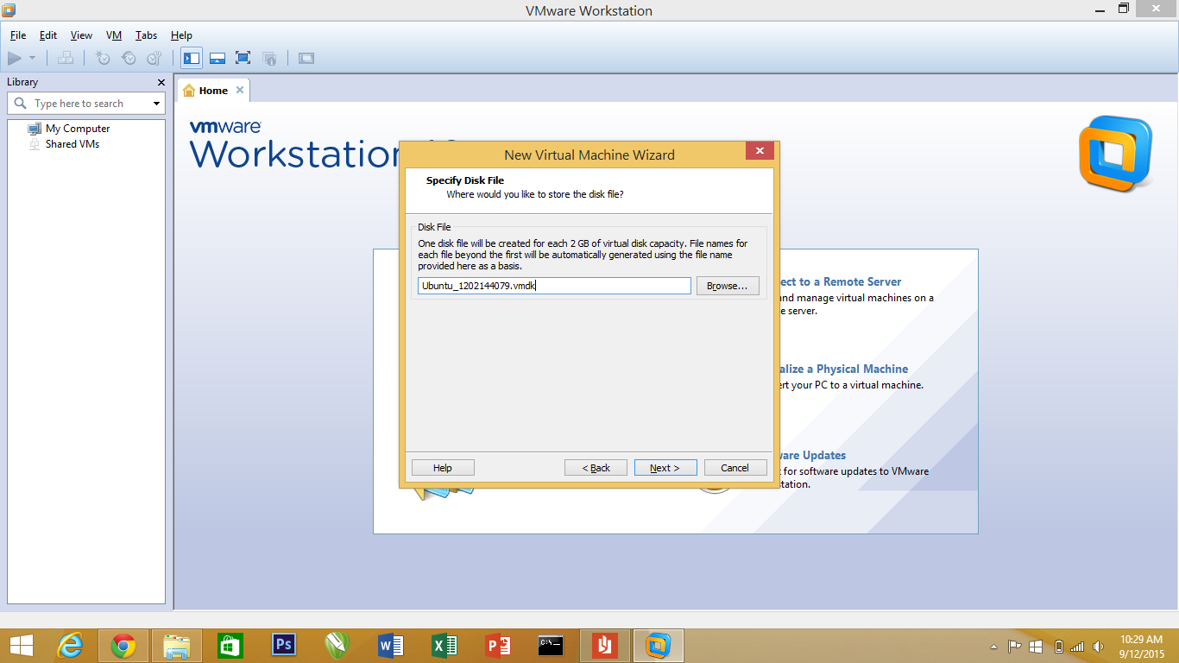Show hidden system tray icons arrow

[x=994, y=646]
